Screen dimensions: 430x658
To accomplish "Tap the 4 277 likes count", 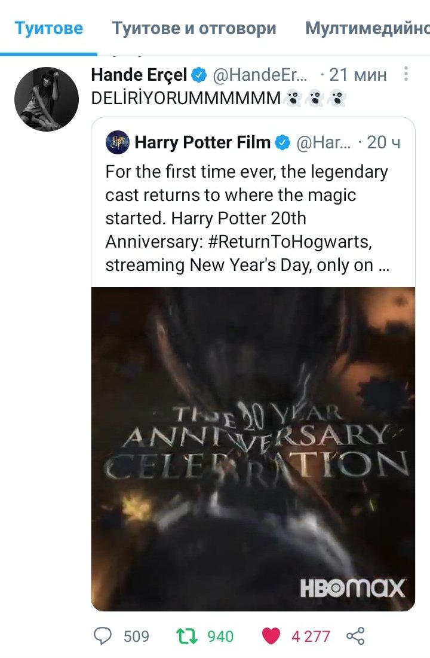I will click(x=311, y=636).
